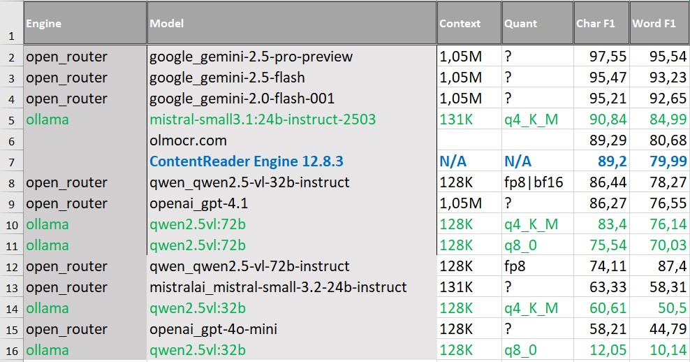Screen dimensions: 690x362
Task: Select the Engine column header cell
Action: 85,24
